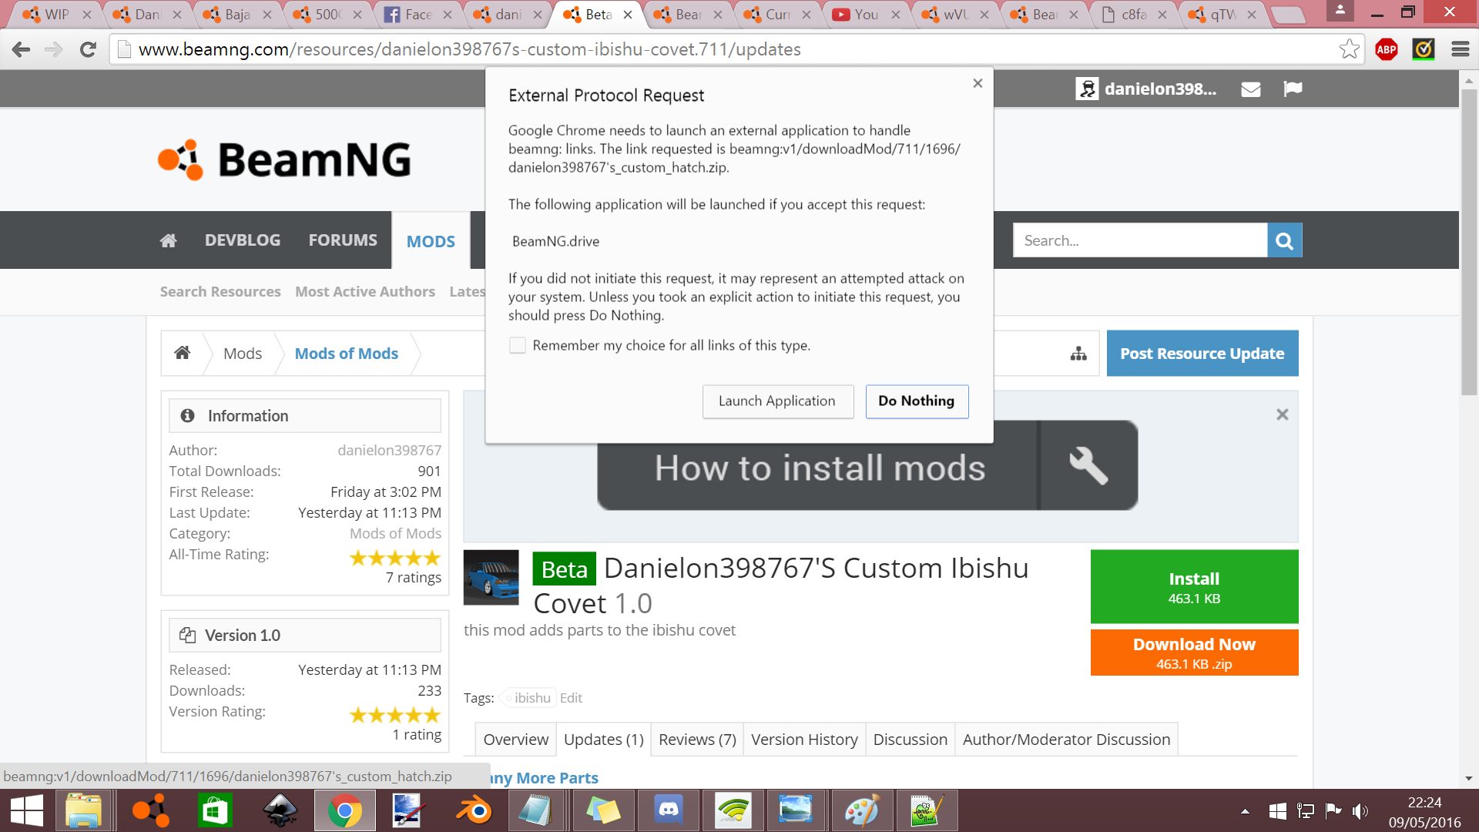This screenshot has height=832, width=1479.
Task: Click the Version Rating stars
Action: coord(395,715)
